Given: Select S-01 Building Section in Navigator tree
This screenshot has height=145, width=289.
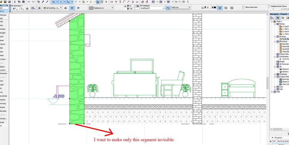Looking at the screenshot, I should coord(284,39).
